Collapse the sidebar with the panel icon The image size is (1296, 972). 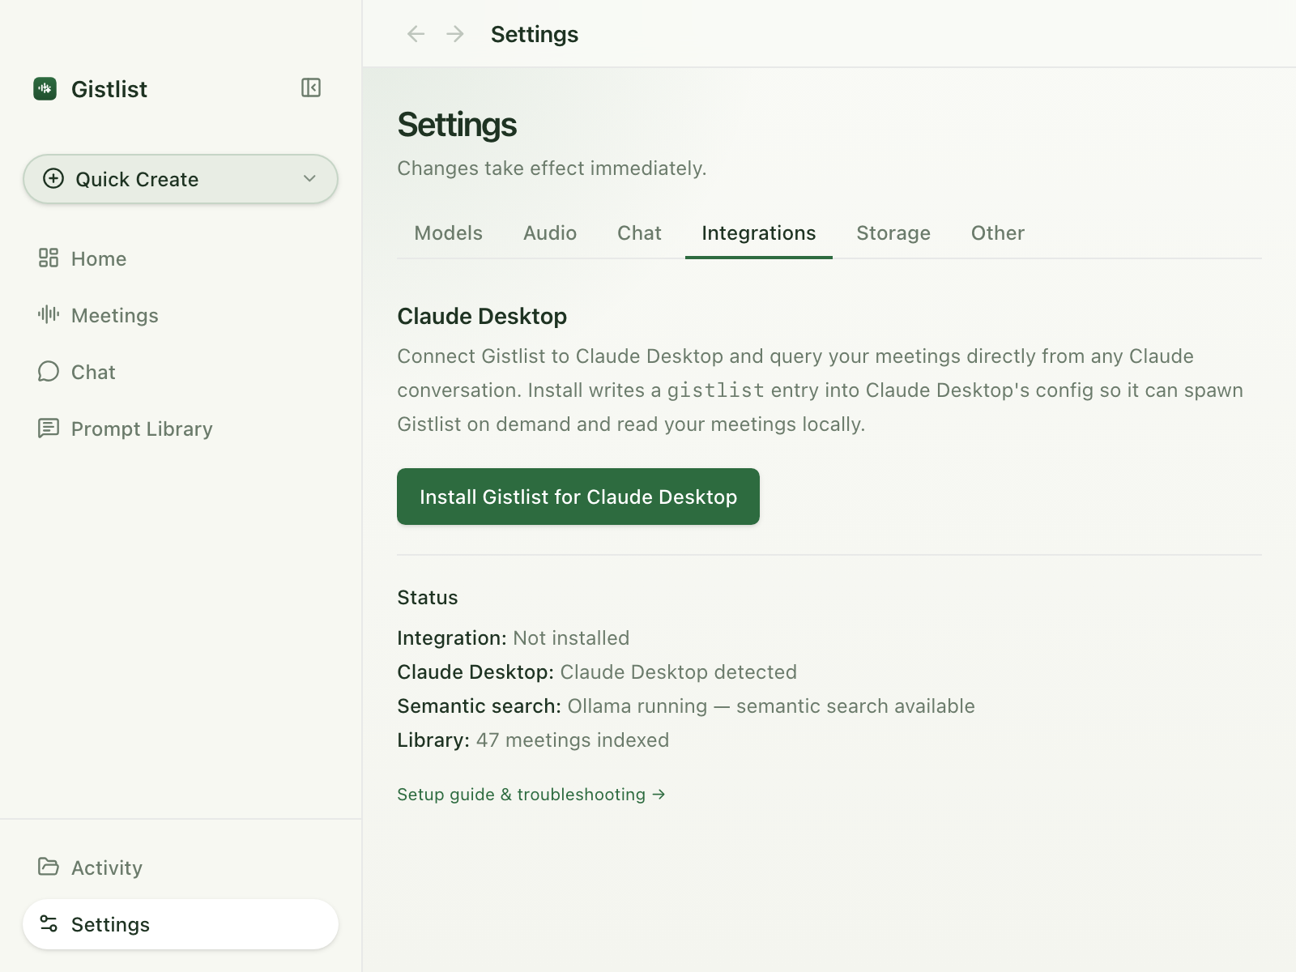311,87
